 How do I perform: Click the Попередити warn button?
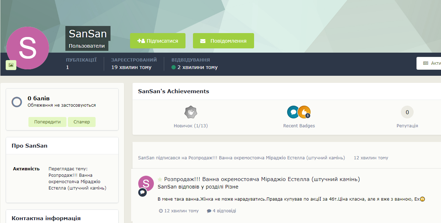click(x=47, y=122)
